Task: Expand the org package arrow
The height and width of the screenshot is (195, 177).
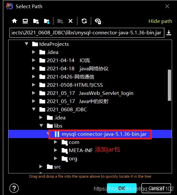Action: [x=56, y=158]
